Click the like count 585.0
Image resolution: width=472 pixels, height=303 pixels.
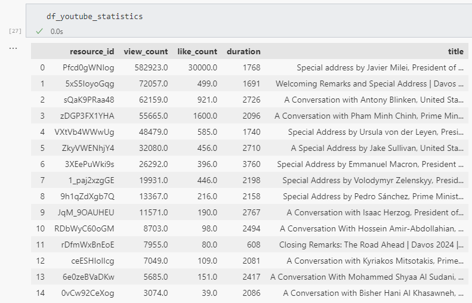click(x=207, y=132)
